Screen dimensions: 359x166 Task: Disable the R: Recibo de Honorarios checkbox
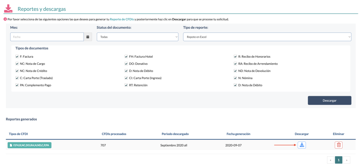pos(236,57)
